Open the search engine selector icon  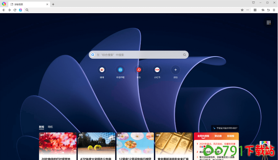click(x=93, y=55)
